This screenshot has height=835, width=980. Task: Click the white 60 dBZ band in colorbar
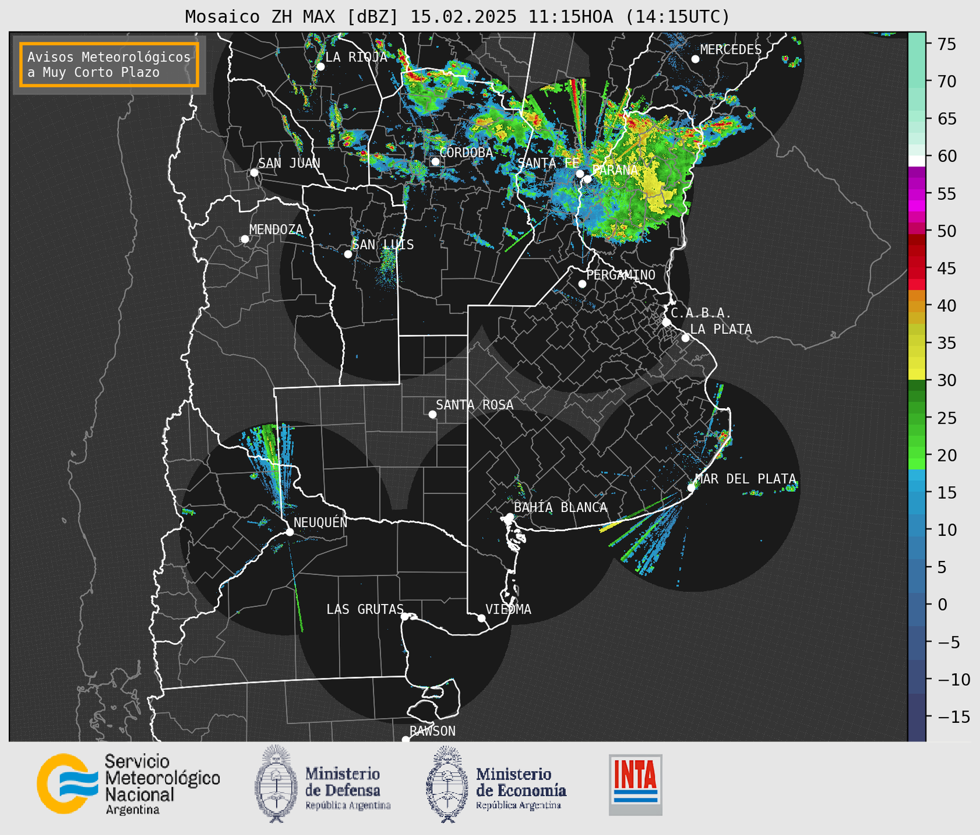tap(917, 160)
